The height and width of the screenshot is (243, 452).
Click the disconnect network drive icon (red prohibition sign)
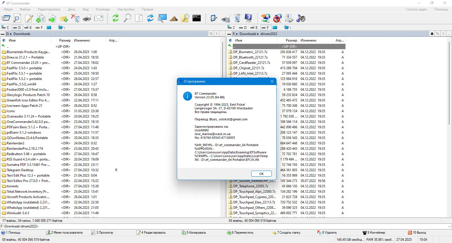(x=277, y=18)
